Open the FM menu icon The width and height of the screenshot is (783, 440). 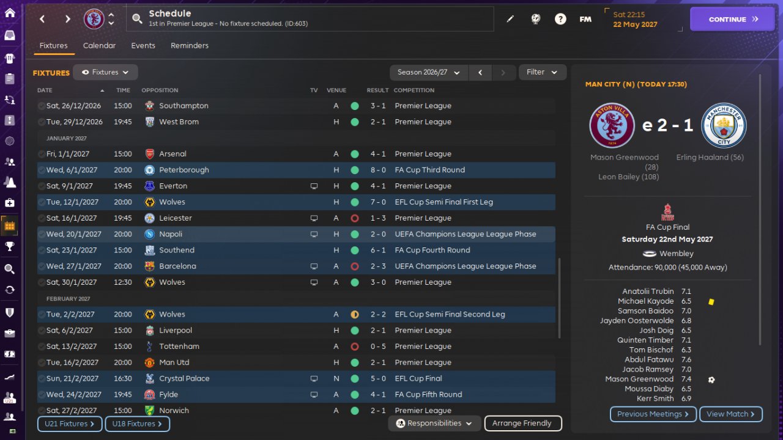[x=585, y=19]
